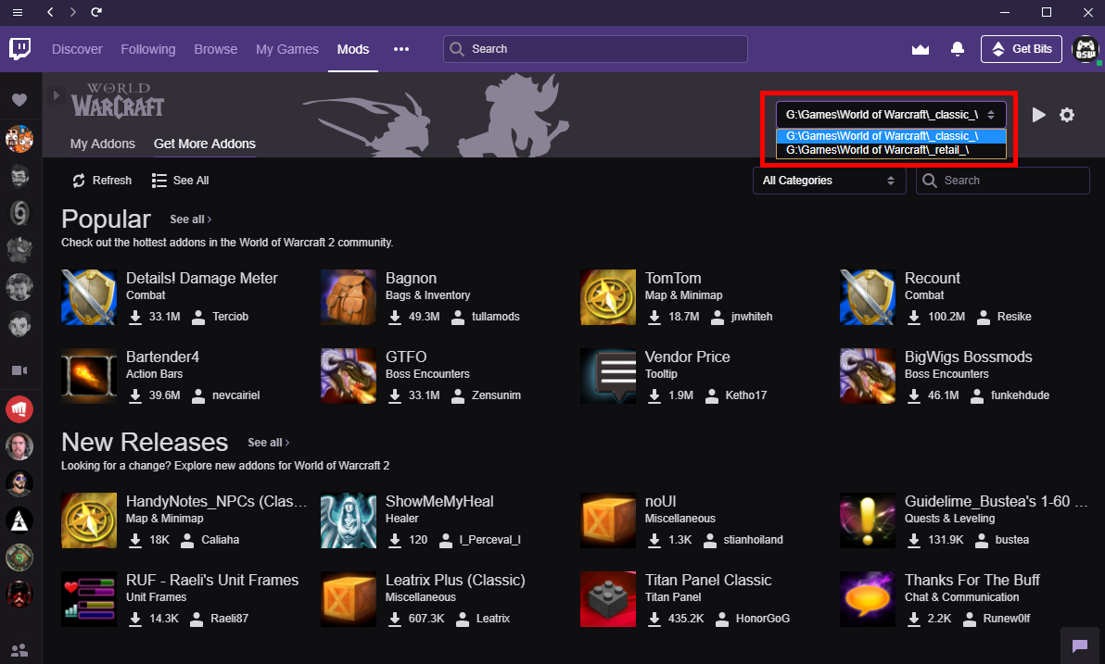Open the Bartender4 addon icon

click(89, 376)
